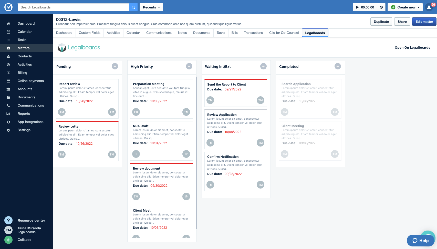
Task: Click the Matters sidebar item
Action: point(27,48)
